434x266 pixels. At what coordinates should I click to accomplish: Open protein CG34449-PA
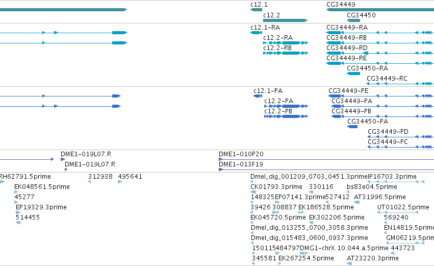coord(382,106)
